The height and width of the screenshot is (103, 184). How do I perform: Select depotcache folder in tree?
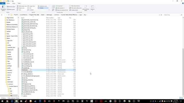pyautogui.click(x=10, y=50)
